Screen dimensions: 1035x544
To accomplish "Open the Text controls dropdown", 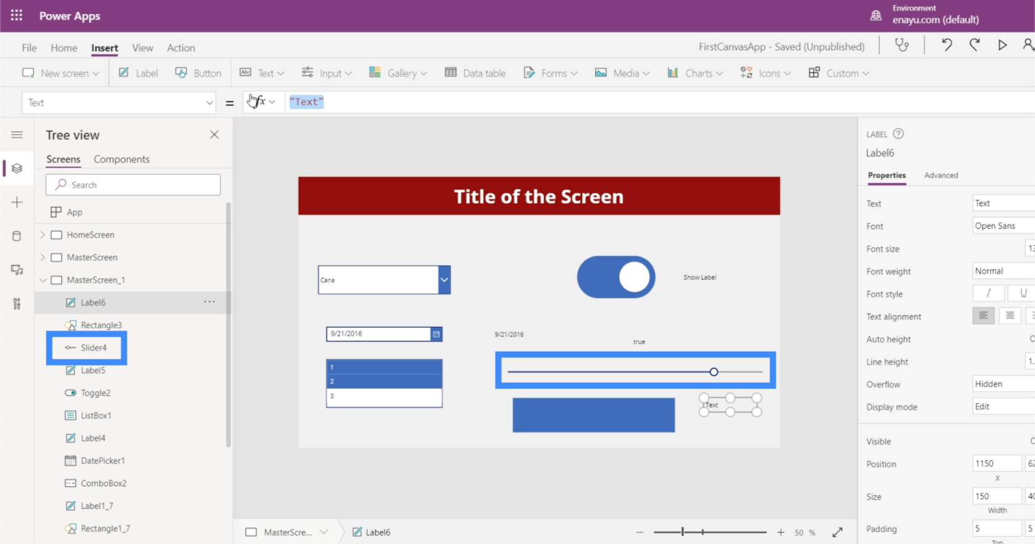I will tap(262, 73).
